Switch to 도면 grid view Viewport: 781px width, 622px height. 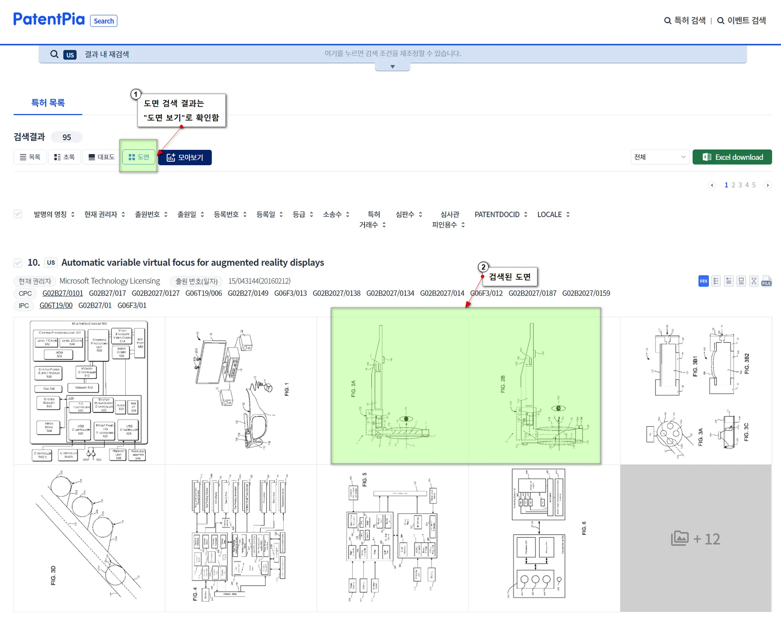point(139,157)
